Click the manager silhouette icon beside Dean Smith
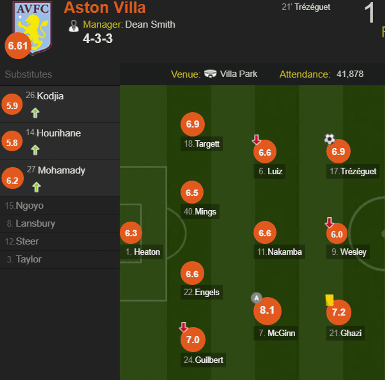 click(74, 25)
